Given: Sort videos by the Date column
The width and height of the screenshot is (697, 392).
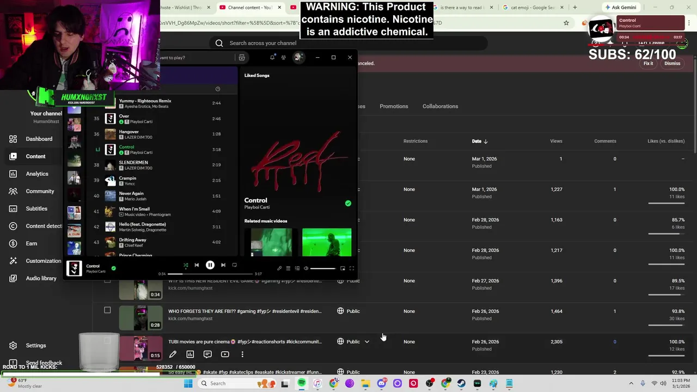Looking at the screenshot, I should click(x=480, y=141).
